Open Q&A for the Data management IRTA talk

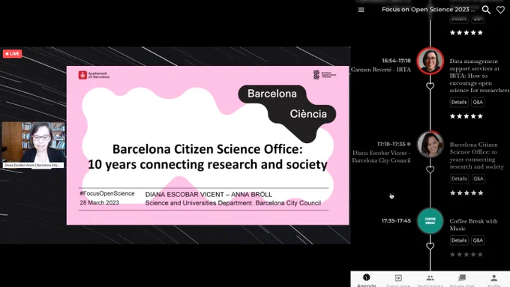click(x=478, y=102)
